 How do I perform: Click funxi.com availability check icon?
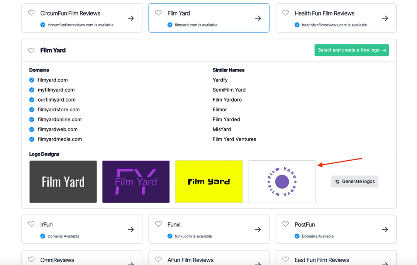coord(170,236)
